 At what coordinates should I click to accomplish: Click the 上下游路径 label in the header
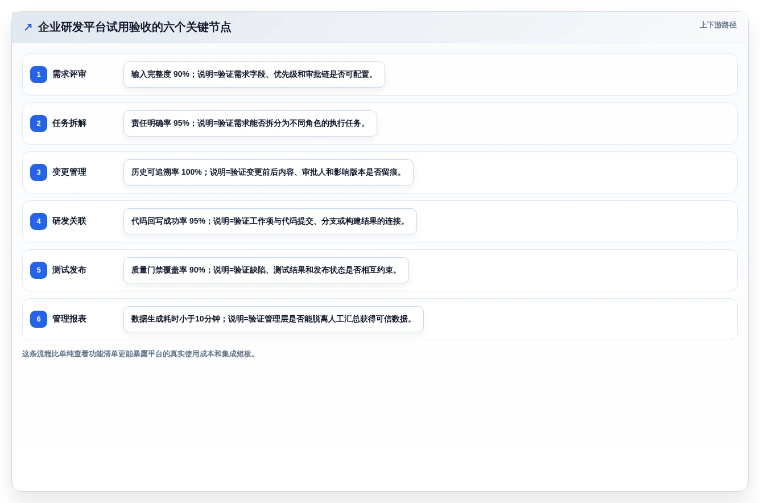(x=718, y=25)
